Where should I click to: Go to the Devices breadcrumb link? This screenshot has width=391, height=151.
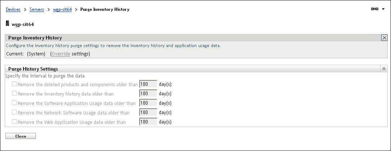pos(13,9)
